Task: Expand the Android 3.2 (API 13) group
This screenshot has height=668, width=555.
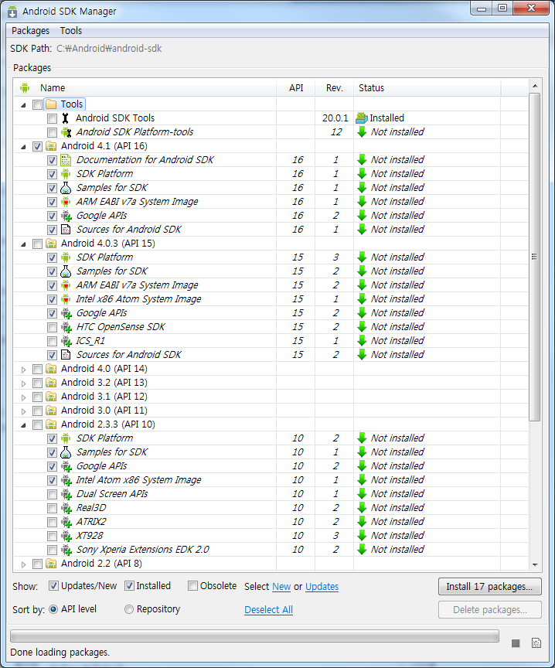Action: 23,383
